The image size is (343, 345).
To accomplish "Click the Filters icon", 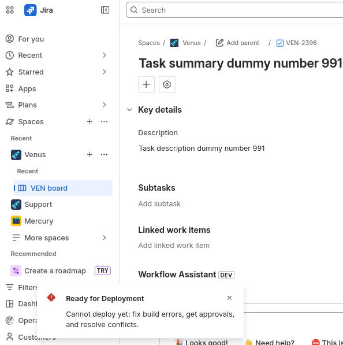I will pyautogui.click(x=10, y=287).
